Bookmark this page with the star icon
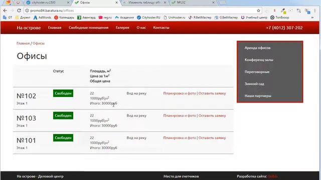 coord(258,10)
